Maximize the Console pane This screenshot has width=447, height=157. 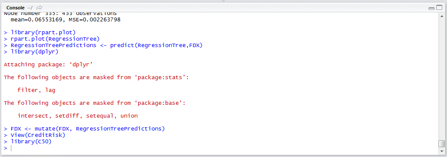pos(439,8)
